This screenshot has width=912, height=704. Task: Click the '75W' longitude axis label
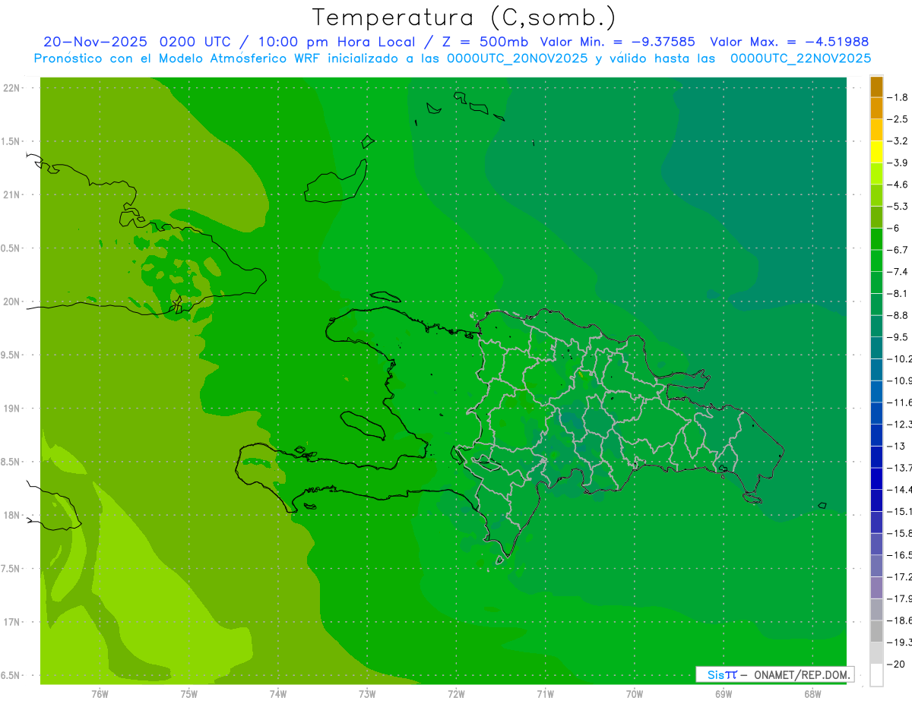click(189, 694)
